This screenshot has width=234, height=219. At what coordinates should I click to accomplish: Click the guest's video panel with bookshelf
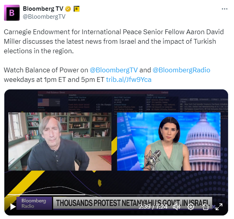coord(60,141)
